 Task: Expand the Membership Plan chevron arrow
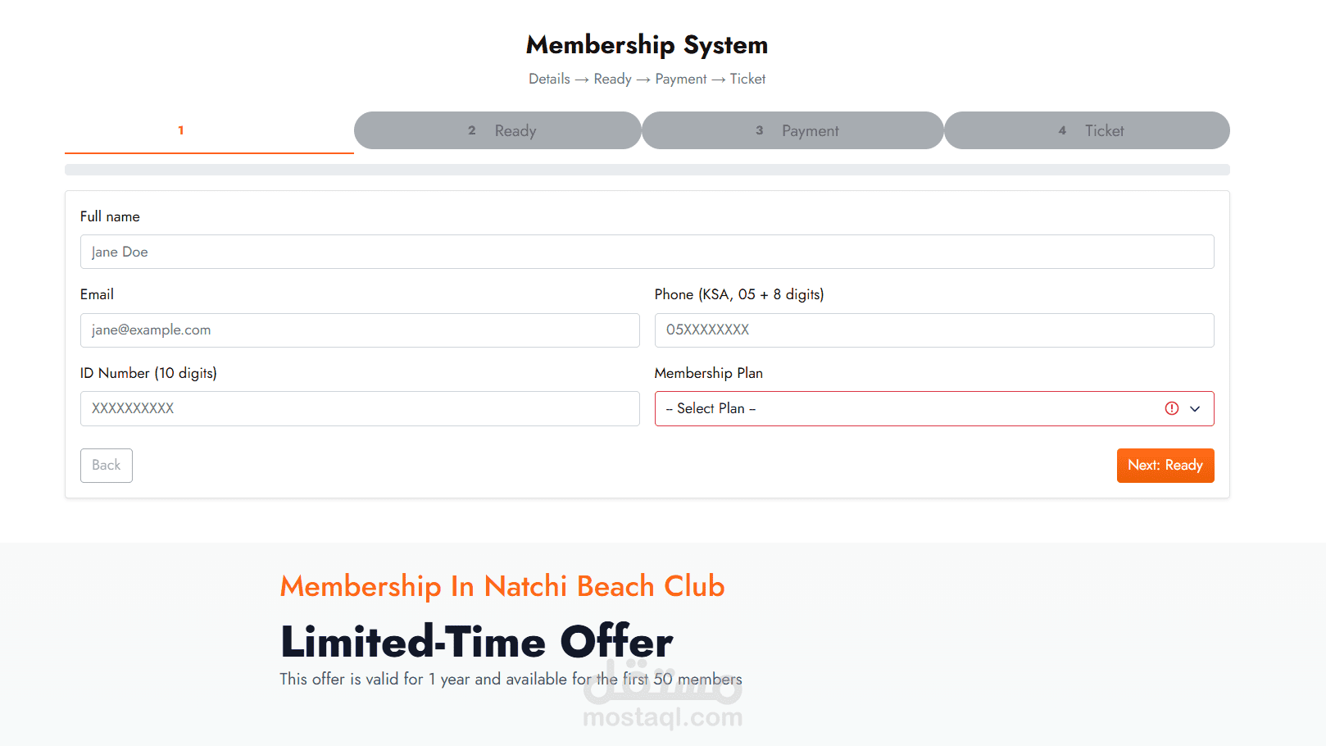(x=1195, y=408)
